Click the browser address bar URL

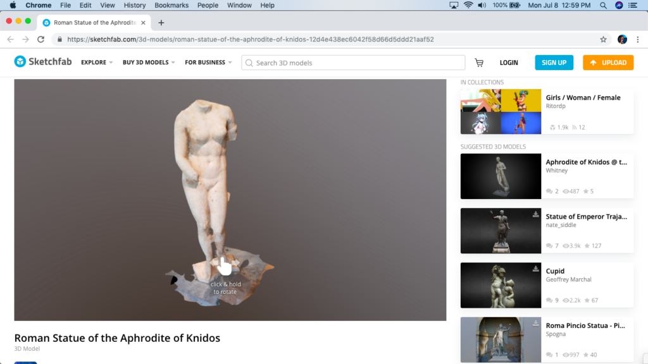[x=251, y=40]
